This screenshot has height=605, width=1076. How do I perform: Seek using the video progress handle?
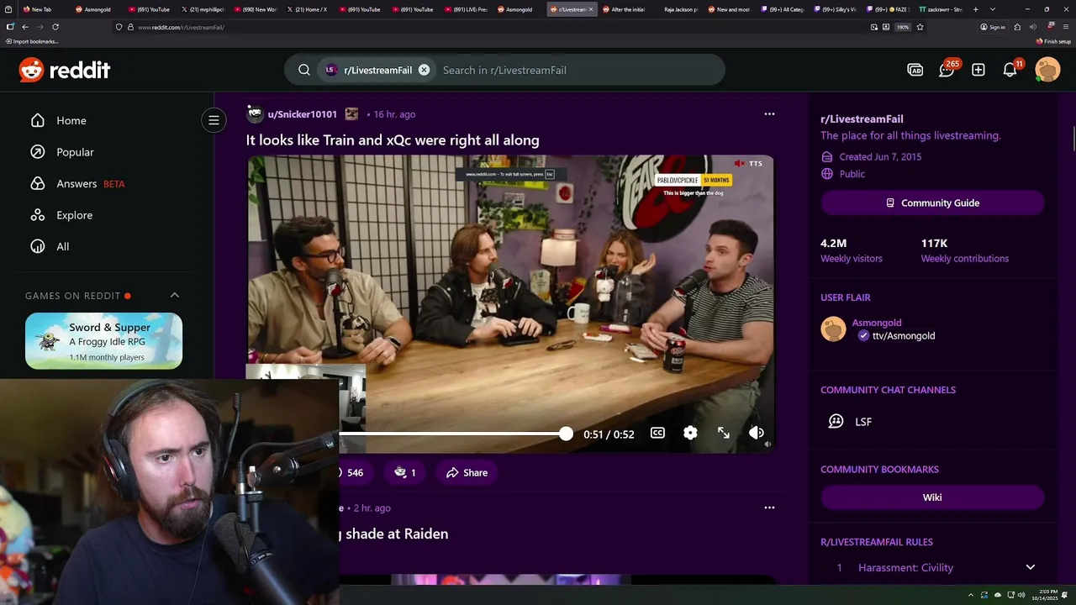566,434
